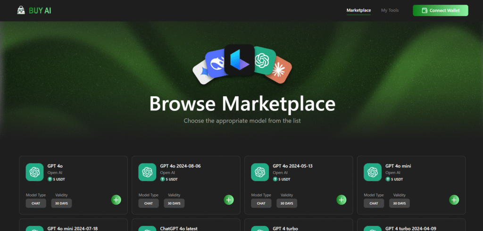The image size is (483, 231).
Task: Click the 5 USDT price on GPT 4o card
Action: pos(59,179)
